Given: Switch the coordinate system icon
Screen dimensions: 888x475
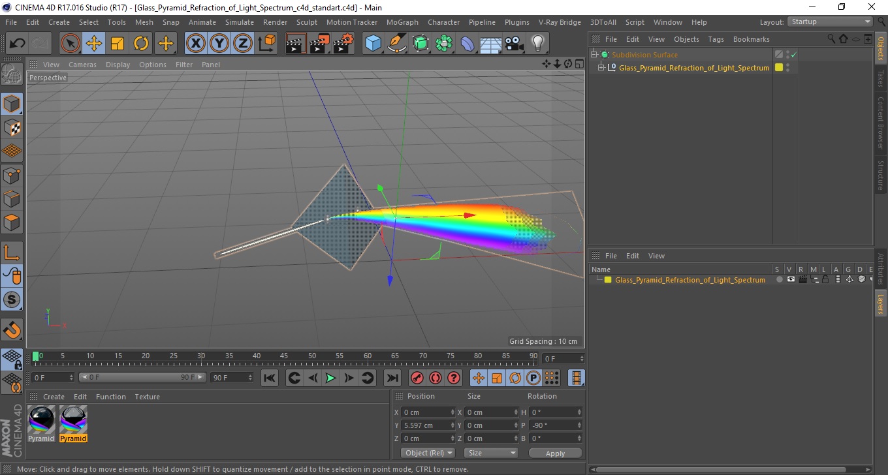Looking at the screenshot, I should click(267, 44).
